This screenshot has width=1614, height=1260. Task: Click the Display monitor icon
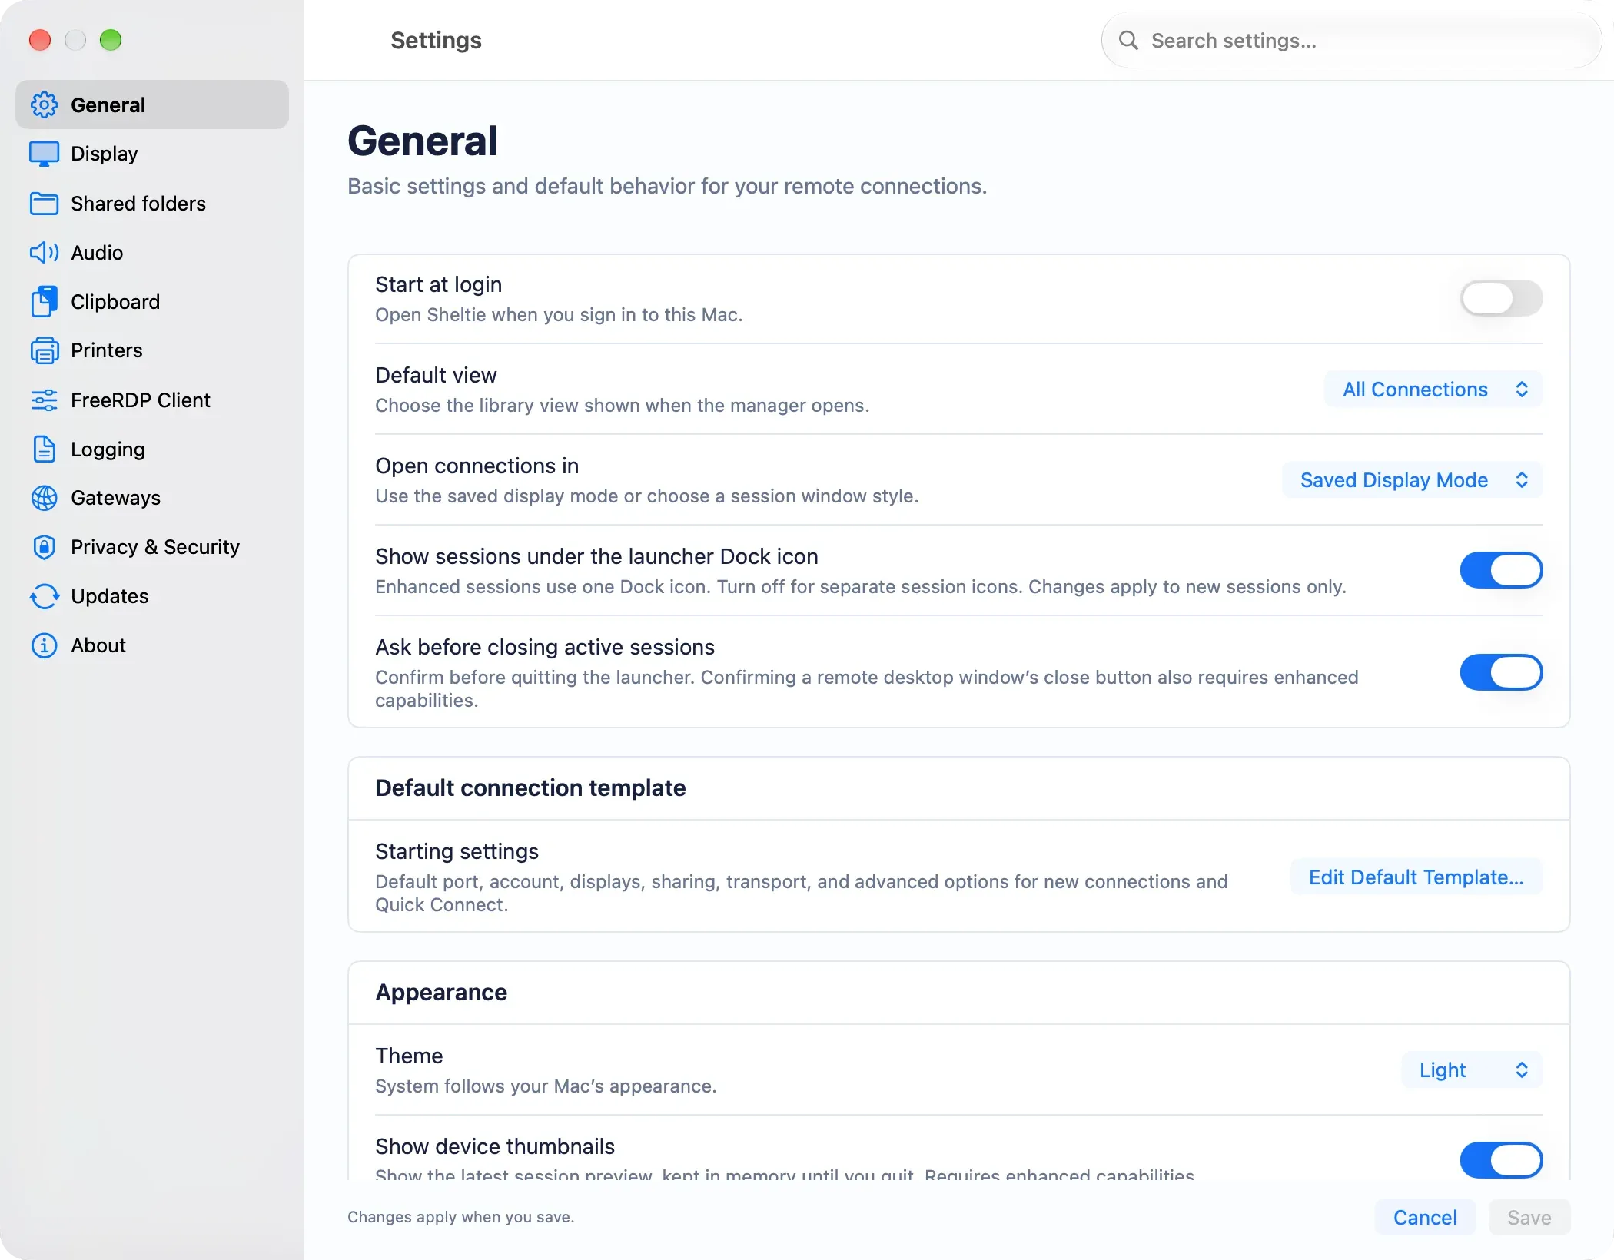coord(45,154)
